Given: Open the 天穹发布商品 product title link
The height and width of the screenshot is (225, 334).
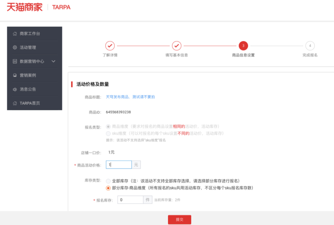Looking at the screenshot, I should [x=130, y=97].
